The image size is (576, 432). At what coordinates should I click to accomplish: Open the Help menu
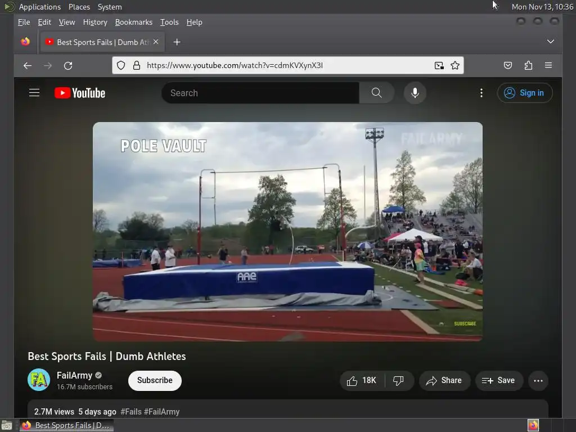click(194, 22)
